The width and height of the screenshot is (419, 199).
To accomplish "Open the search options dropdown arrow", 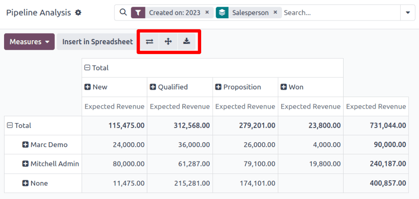I will coord(408,13).
